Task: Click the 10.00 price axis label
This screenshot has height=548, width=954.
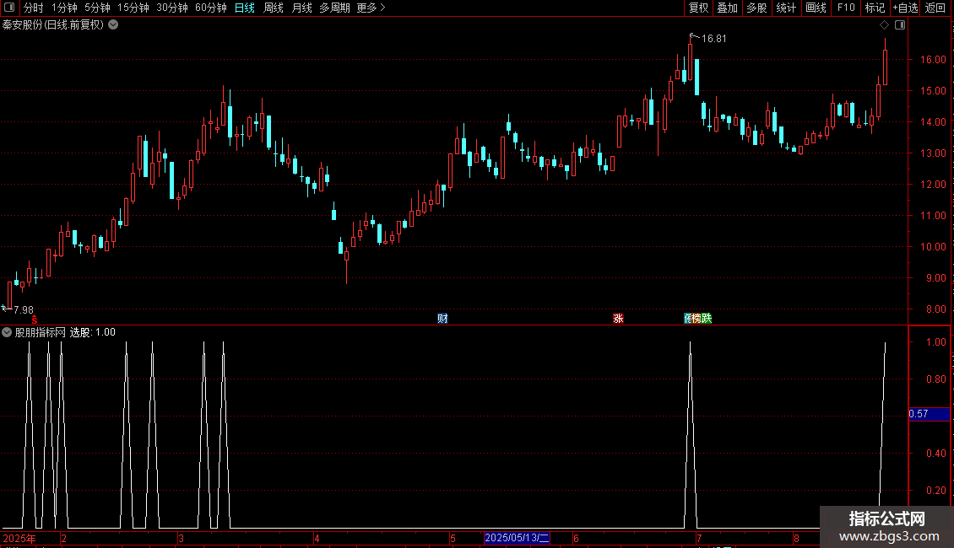Action: [933, 247]
